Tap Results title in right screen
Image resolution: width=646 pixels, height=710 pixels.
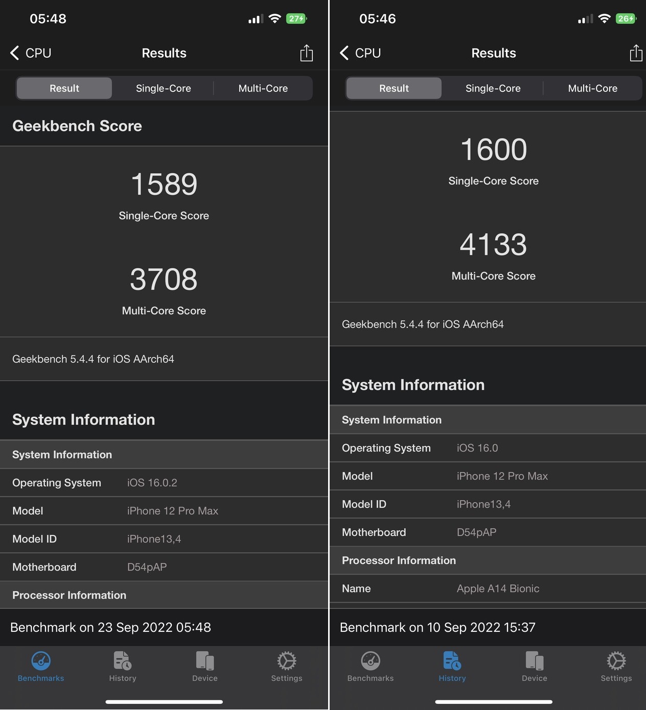point(494,53)
